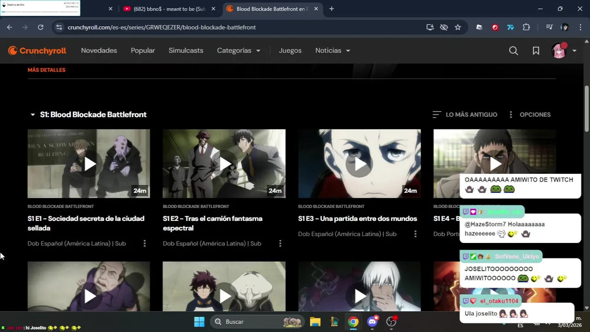Click the crossed-out eye icon in address bar
Viewport: 590px width, 332px height.
[x=444, y=27]
